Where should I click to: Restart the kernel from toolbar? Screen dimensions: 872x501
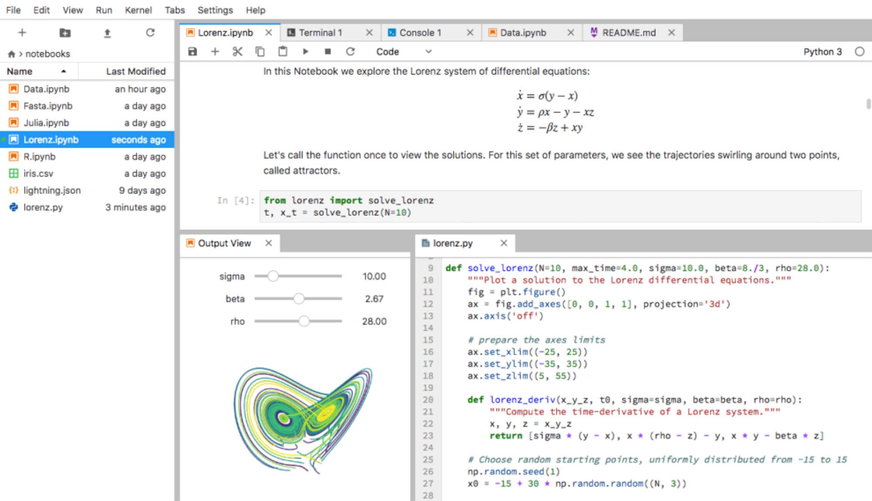pyautogui.click(x=350, y=52)
